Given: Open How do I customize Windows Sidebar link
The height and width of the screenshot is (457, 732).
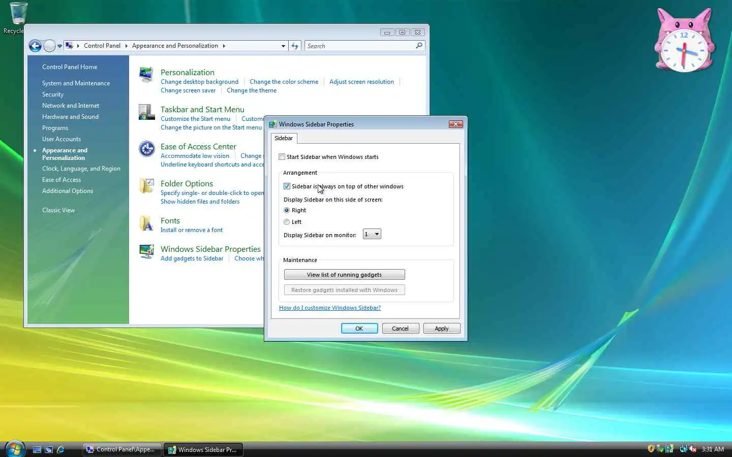Looking at the screenshot, I should click(330, 308).
